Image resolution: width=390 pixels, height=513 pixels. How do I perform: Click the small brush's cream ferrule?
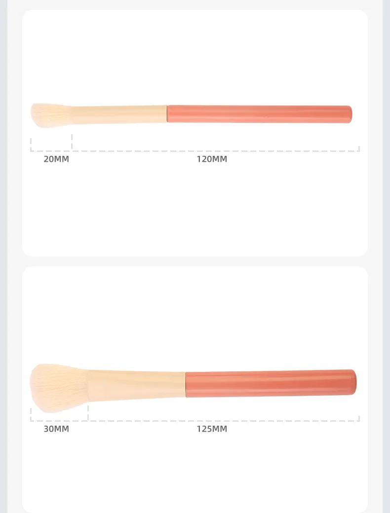pyautogui.click(x=119, y=114)
